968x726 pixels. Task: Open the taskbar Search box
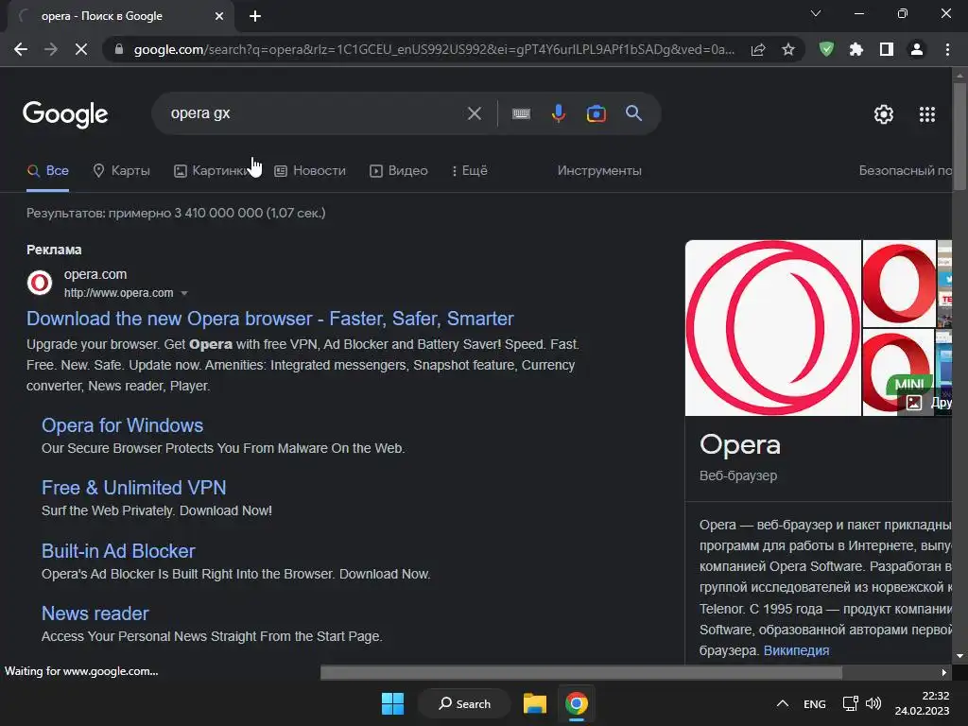coord(464,703)
